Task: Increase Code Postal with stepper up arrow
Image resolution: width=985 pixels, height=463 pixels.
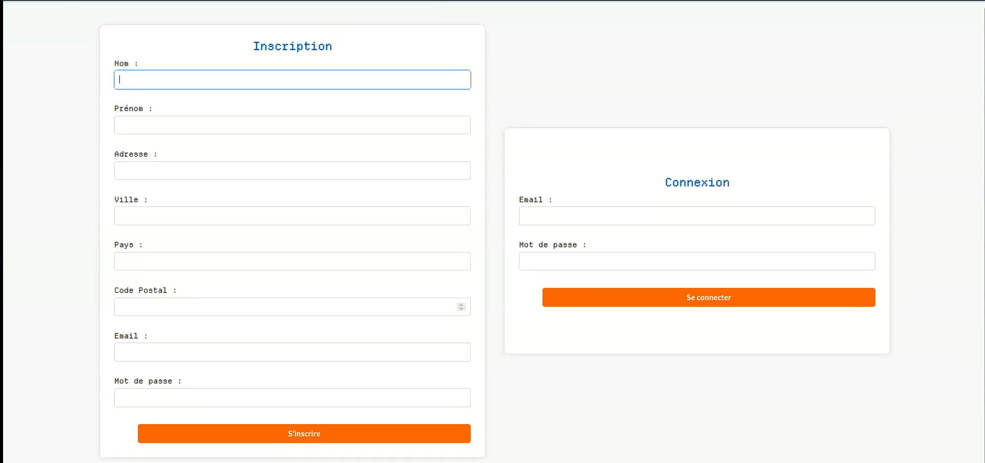Action: (x=461, y=305)
